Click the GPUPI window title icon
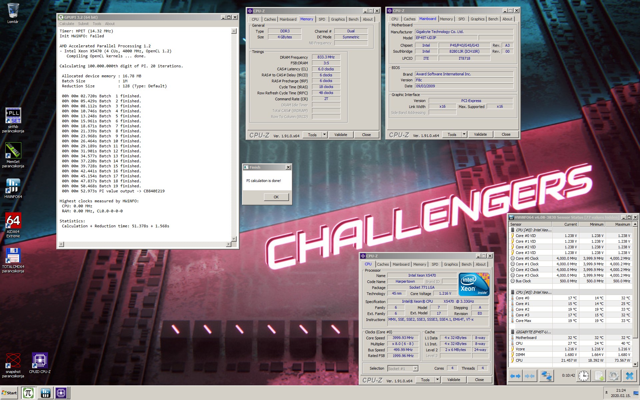Screen dimensions: 640x400 pos(61,17)
